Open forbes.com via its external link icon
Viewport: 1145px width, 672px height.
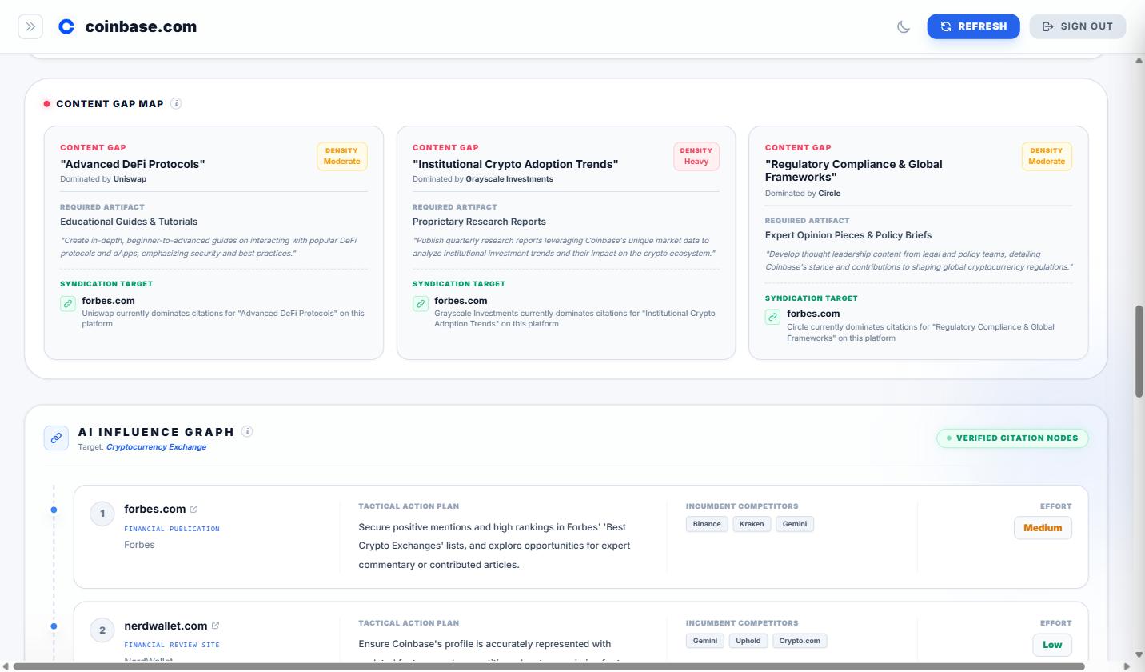point(192,508)
